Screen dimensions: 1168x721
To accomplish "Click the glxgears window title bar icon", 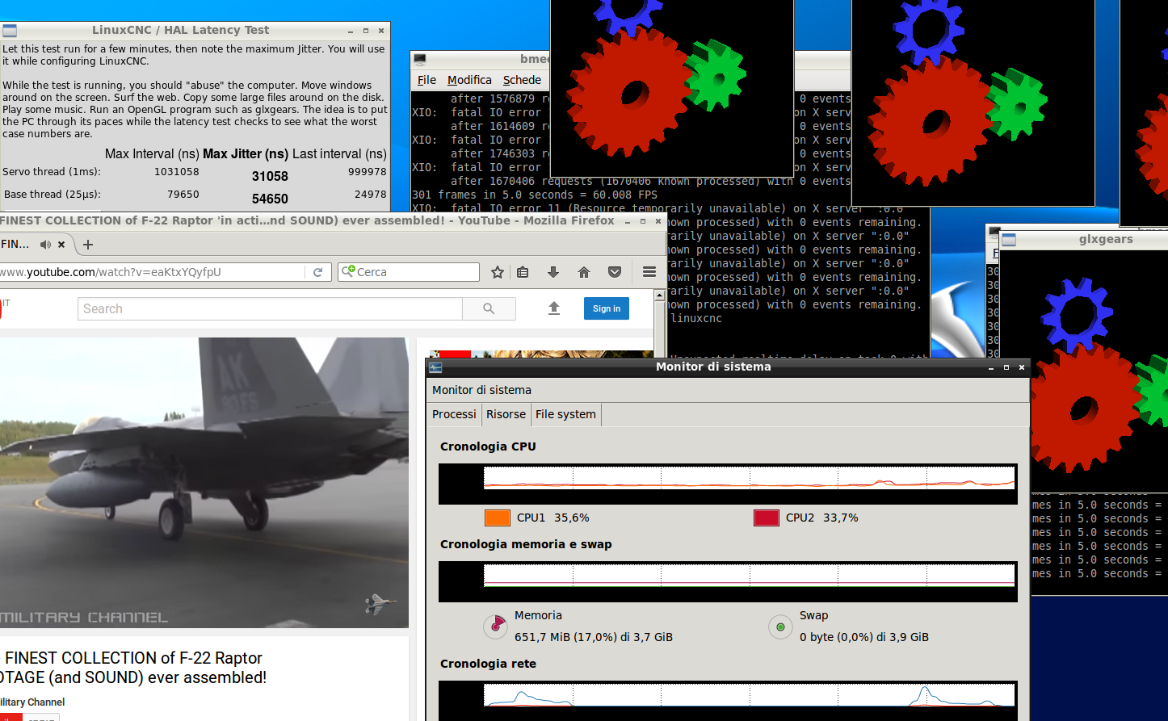I will 1009,240.
